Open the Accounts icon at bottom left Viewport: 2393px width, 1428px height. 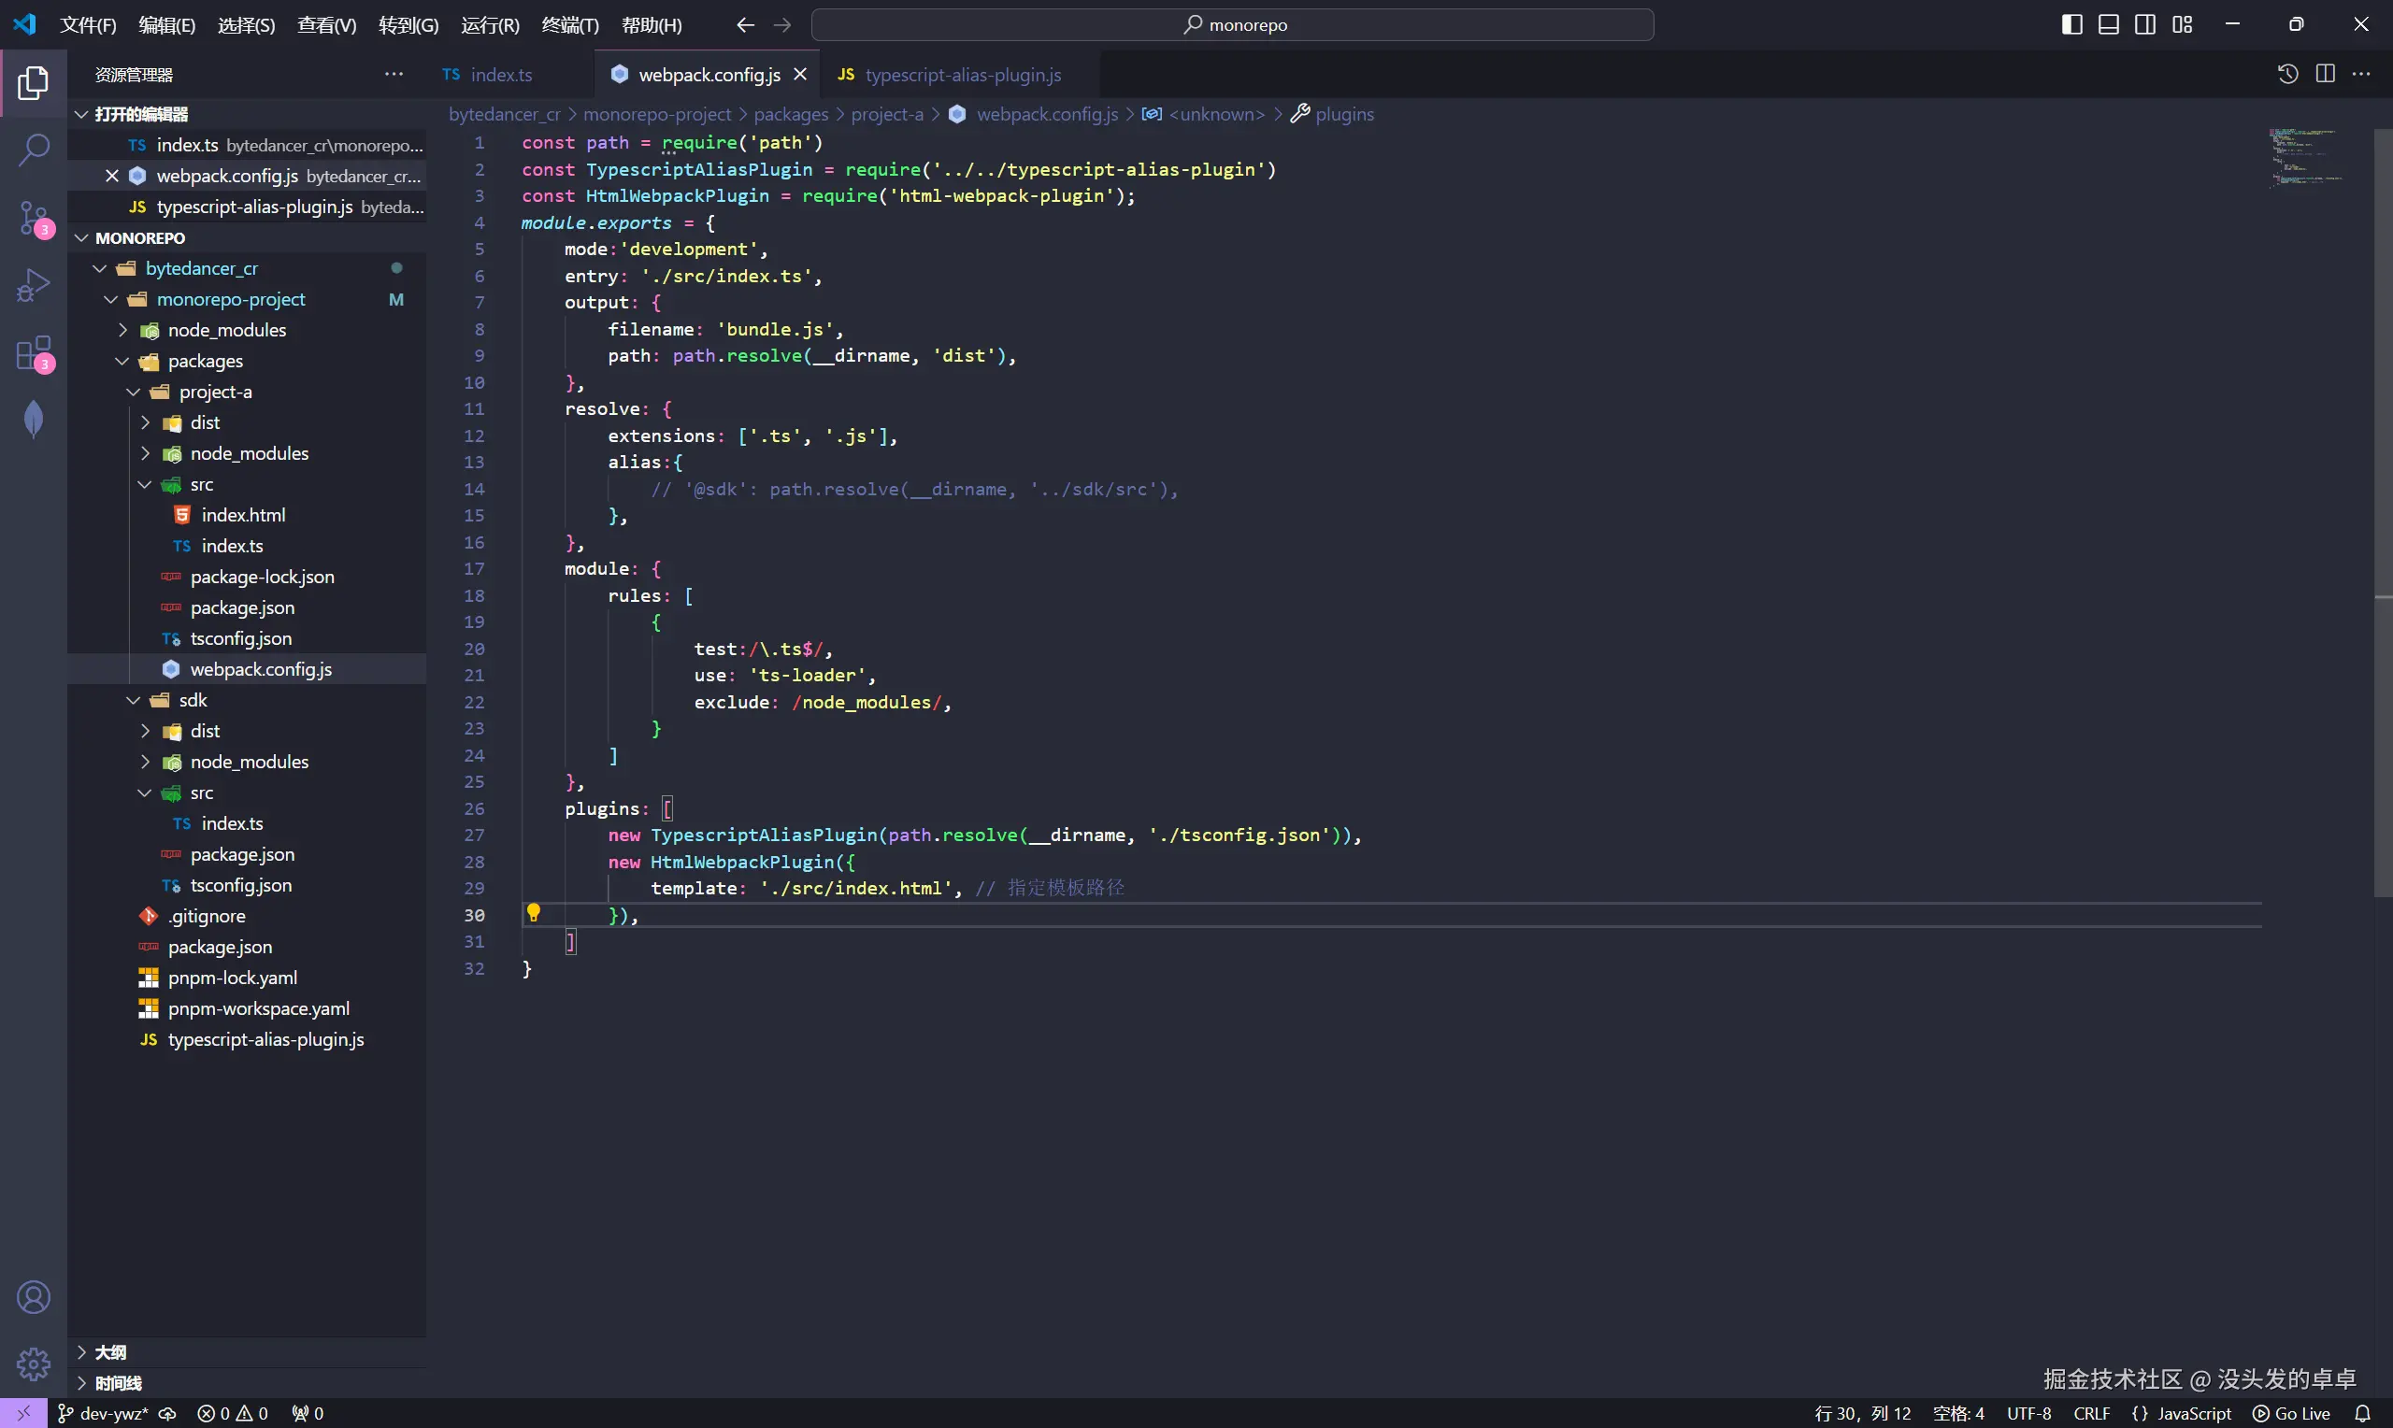(x=34, y=1297)
